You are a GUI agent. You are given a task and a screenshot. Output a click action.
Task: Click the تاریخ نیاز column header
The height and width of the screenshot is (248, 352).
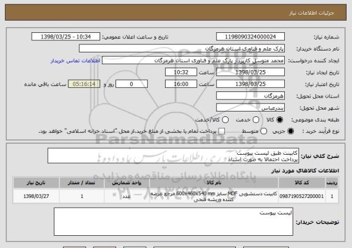pos(36,183)
